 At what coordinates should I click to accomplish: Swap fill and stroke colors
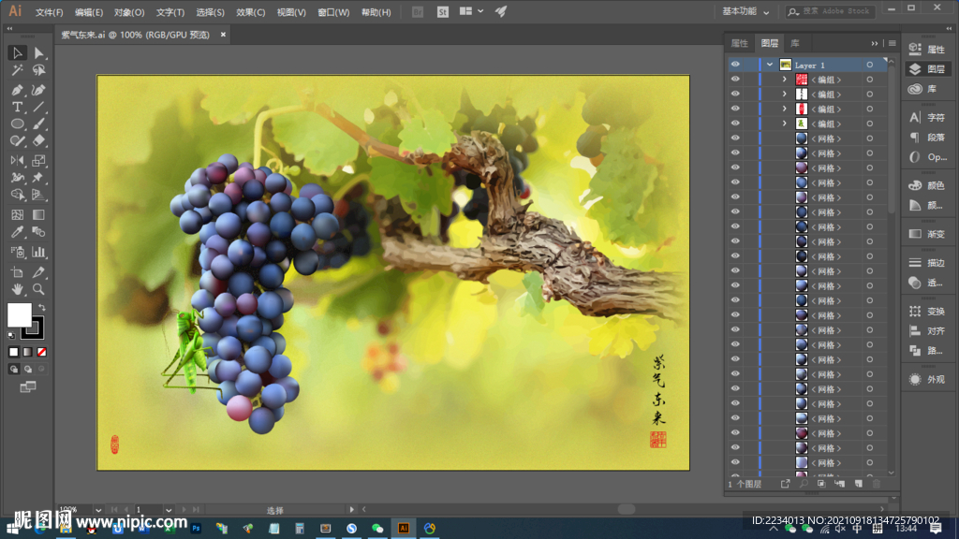(x=41, y=307)
